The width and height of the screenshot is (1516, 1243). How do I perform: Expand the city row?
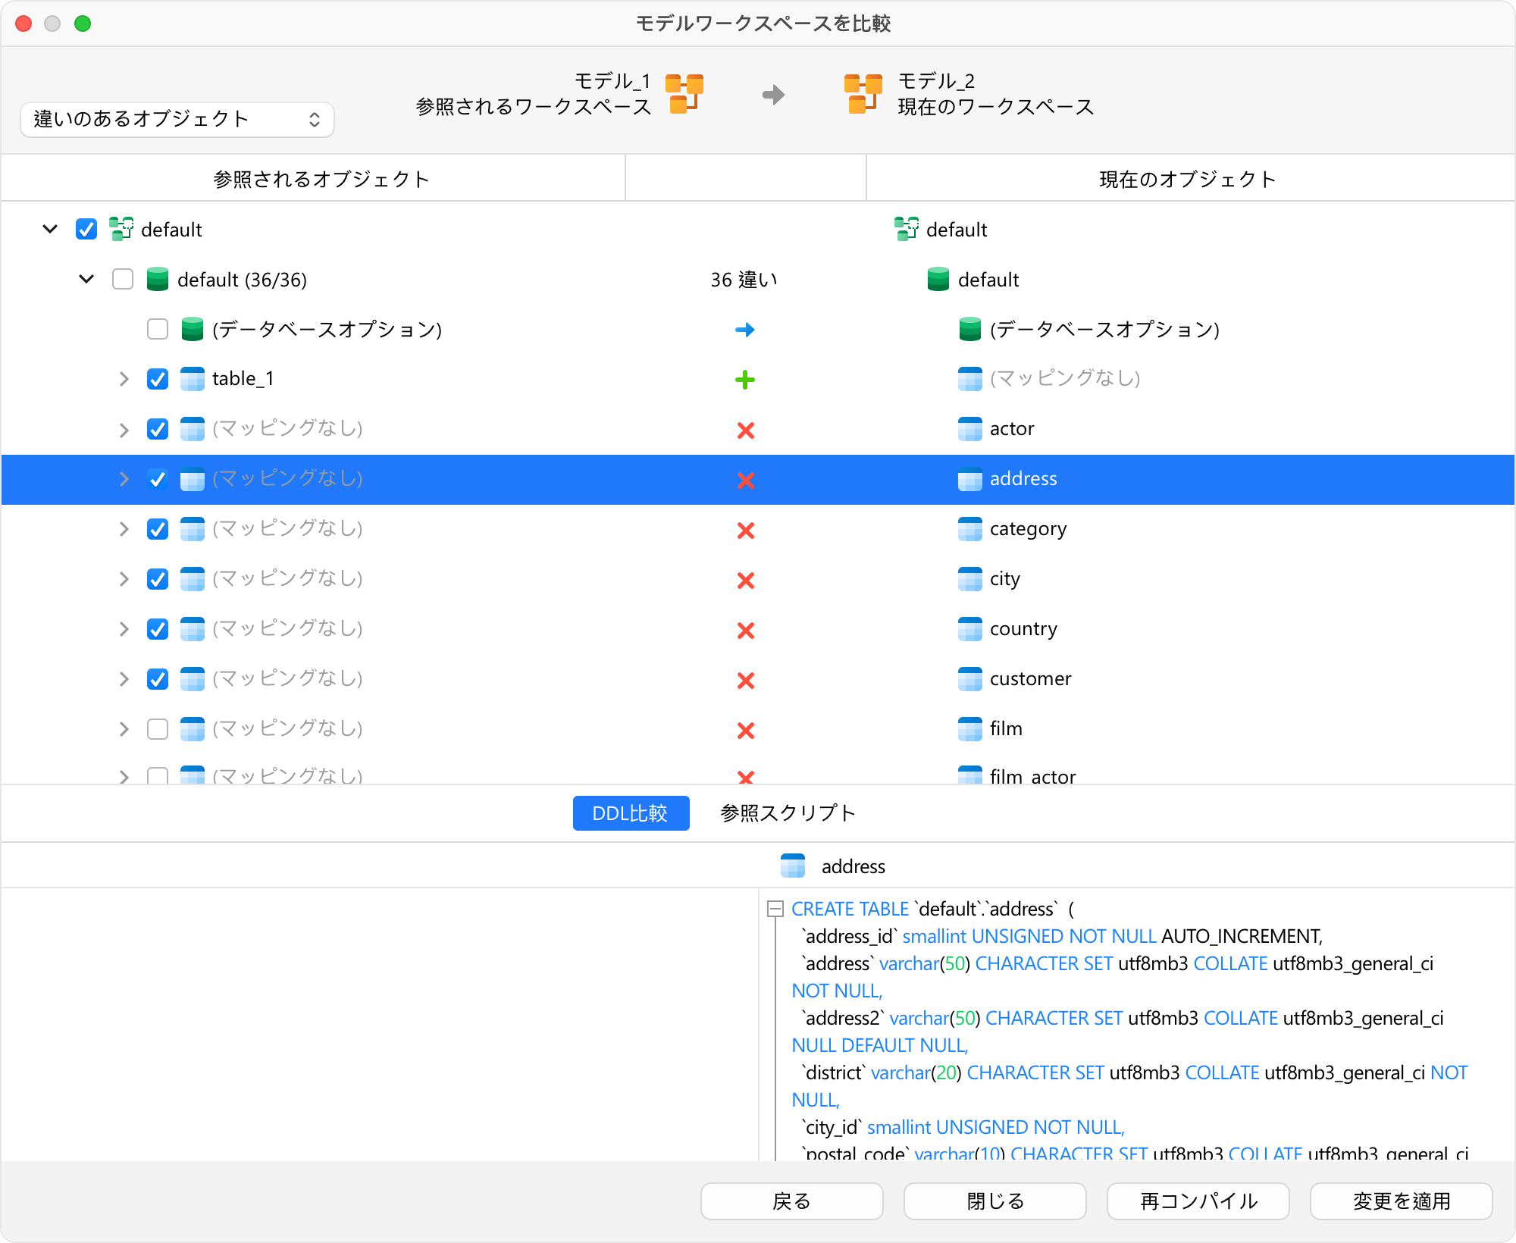pos(124,579)
